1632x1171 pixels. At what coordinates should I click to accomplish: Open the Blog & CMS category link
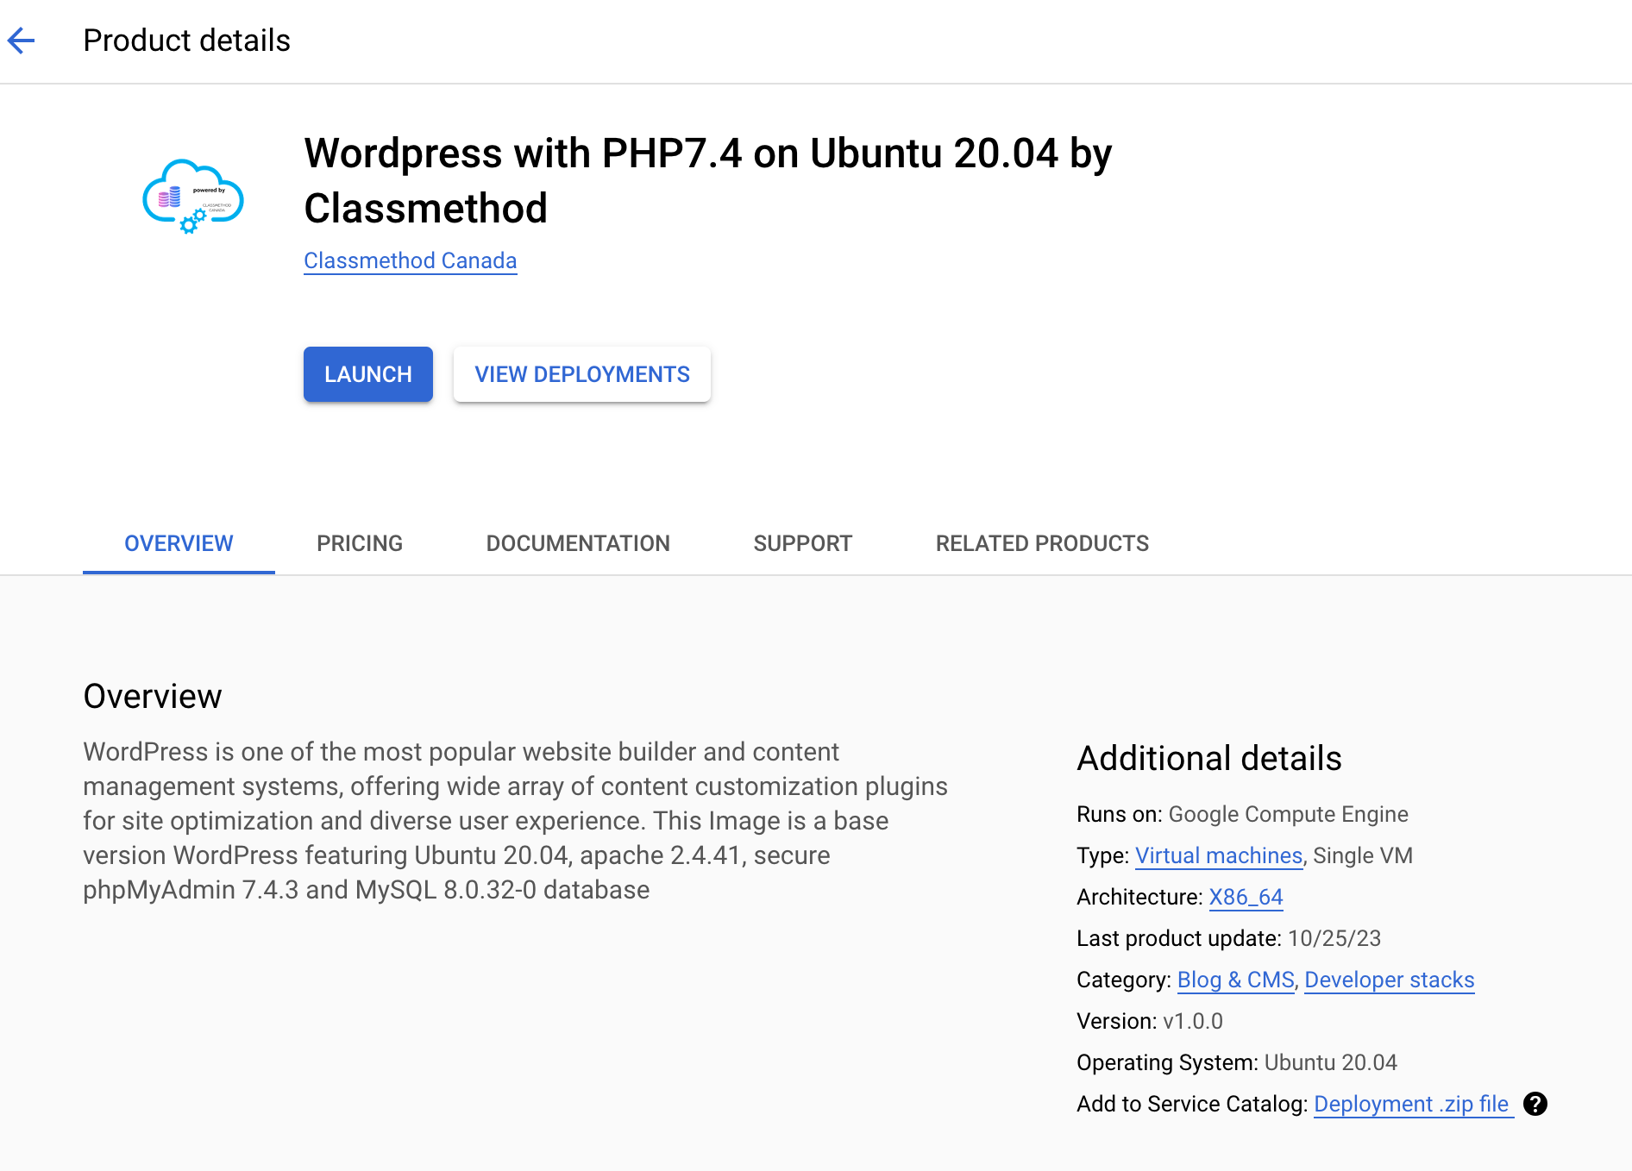point(1235,980)
